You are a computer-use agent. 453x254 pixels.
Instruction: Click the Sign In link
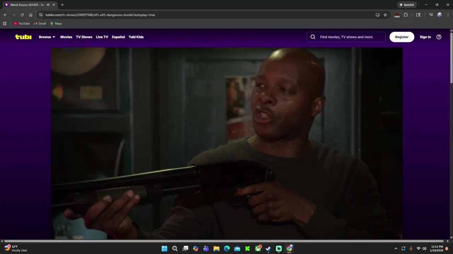425,37
